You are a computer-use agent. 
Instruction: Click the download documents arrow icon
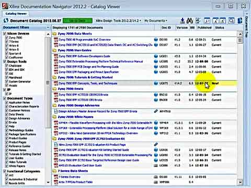(182, 20)
